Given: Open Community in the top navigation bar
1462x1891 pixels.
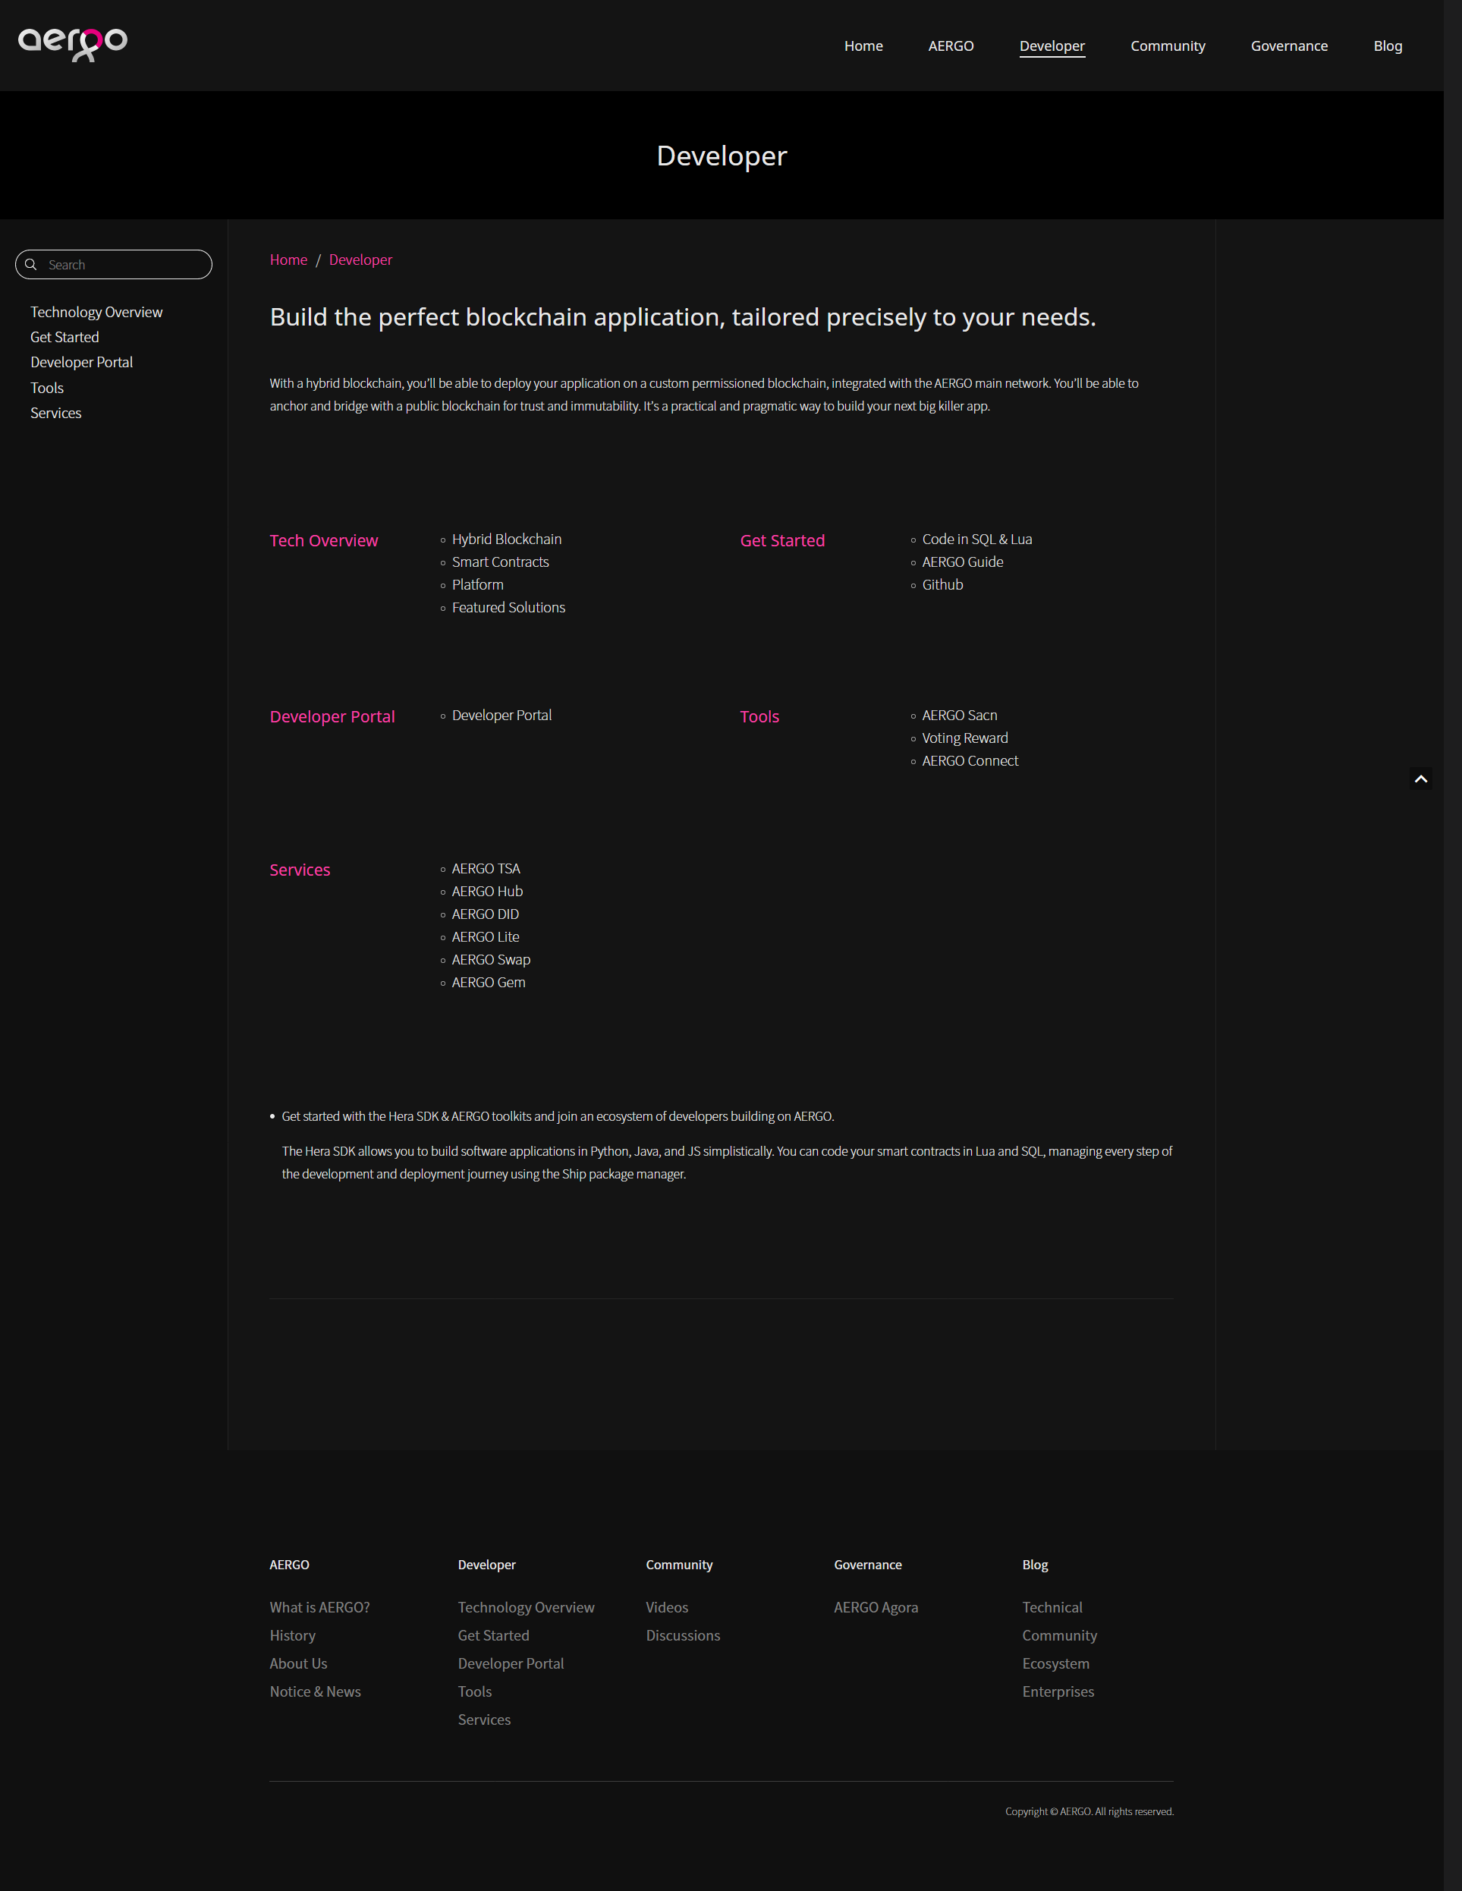Looking at the screenshot, I should [1168, 46].
